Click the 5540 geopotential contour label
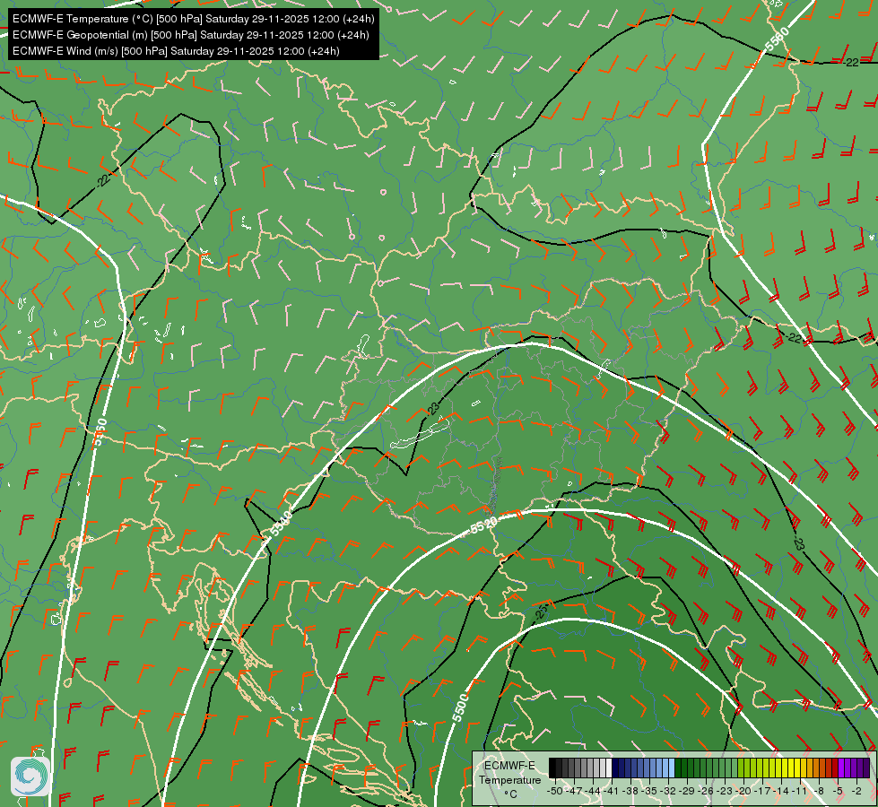Image resolution: width=878 pixels, height=807 pixels. pos(280,523)
